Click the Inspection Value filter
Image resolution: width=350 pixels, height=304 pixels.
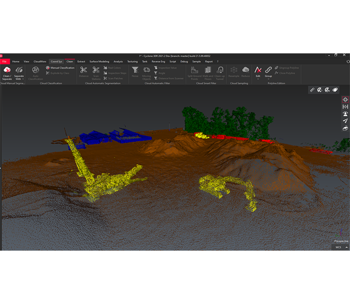165,68
